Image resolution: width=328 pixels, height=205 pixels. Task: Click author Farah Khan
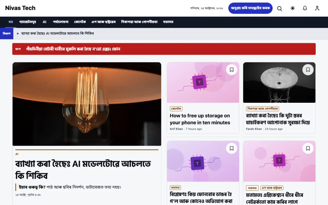(254, 129)
